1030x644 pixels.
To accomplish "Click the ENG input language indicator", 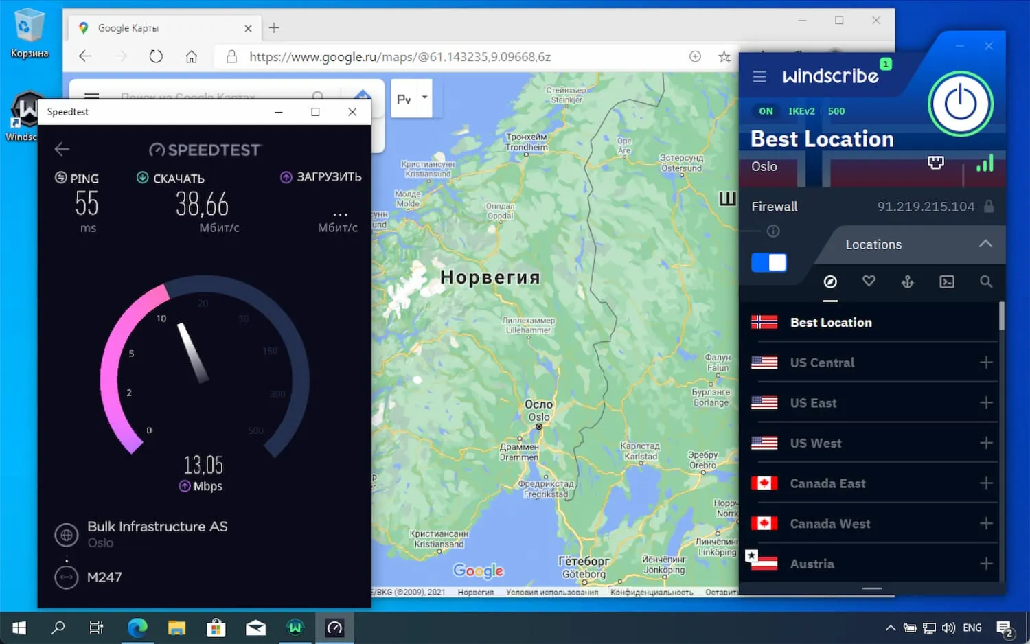I will (x=972, y=628).
